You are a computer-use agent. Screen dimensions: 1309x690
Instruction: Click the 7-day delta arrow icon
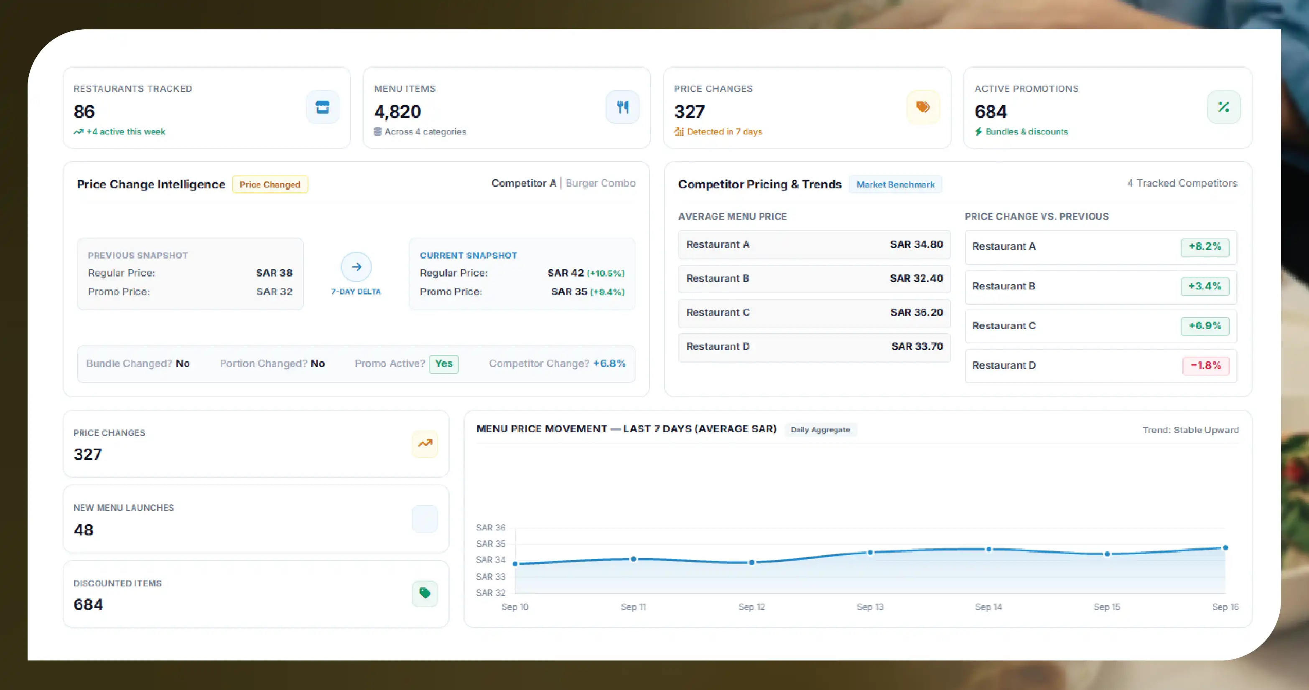tap(356, 266)
